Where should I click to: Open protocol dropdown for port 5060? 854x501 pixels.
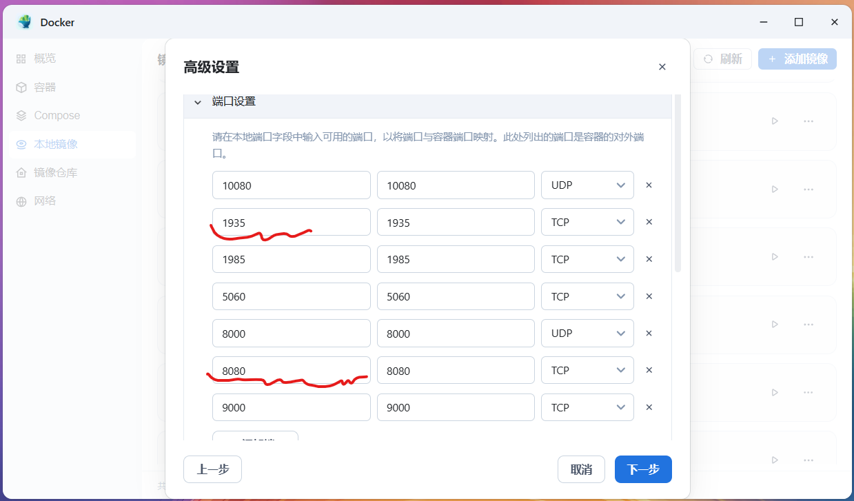tap(587, 296)
